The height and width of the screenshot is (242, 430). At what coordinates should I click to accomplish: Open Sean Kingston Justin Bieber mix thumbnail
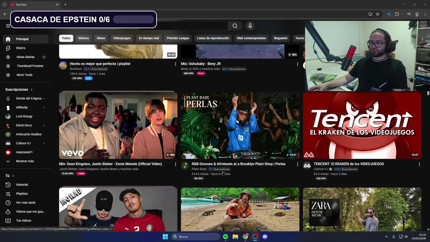118,125
